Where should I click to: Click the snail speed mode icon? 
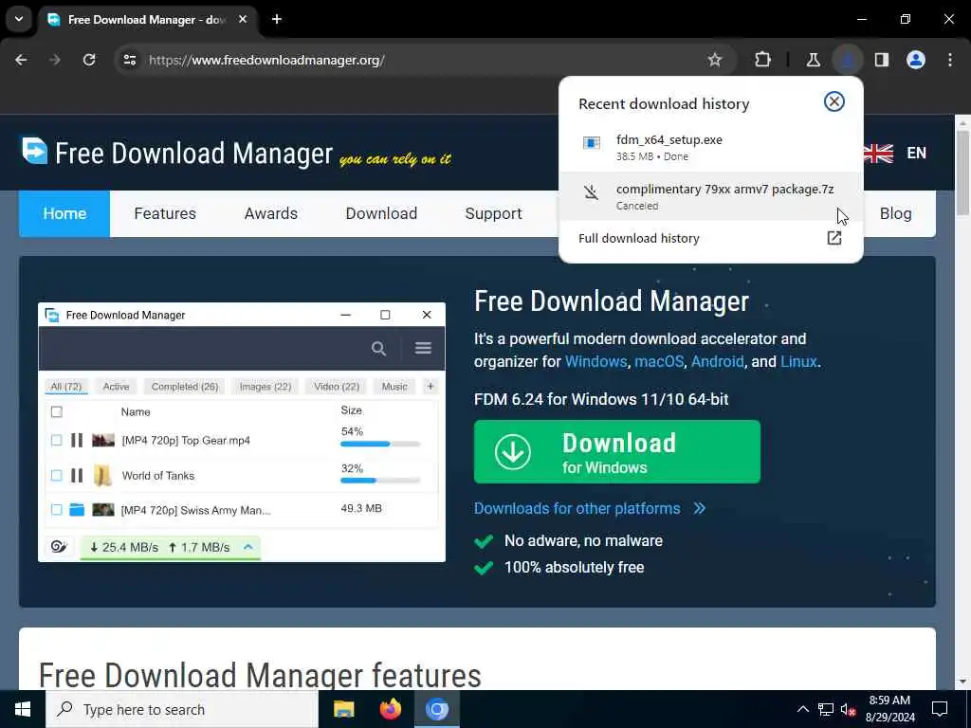coord(59,547)
